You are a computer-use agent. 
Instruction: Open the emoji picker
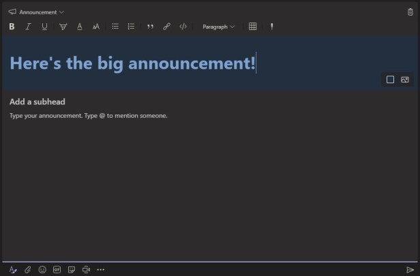click(x=42, y=270)
